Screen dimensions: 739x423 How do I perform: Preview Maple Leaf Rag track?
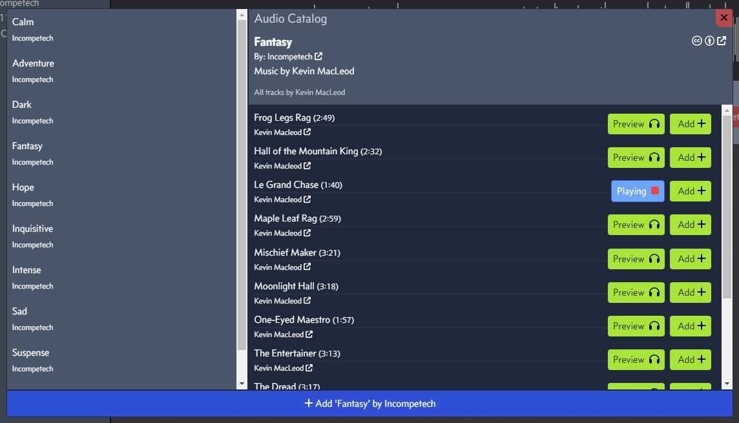pyautogui.click(x=636, y=225)
